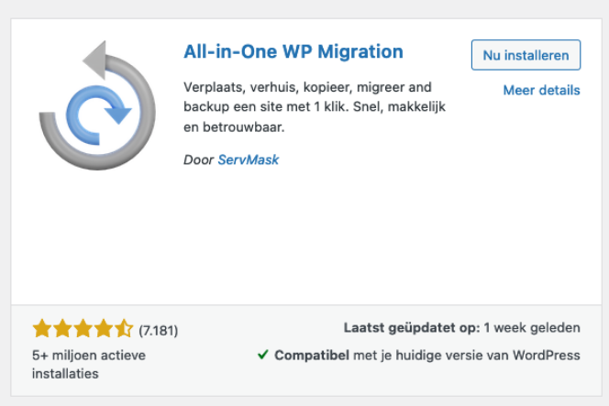Open the All-in-One WP Migration title link

coord(293,51)
